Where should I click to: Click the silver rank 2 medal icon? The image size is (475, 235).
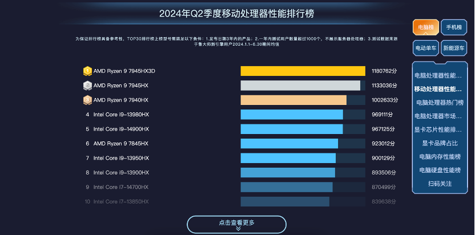pos(87,86)
